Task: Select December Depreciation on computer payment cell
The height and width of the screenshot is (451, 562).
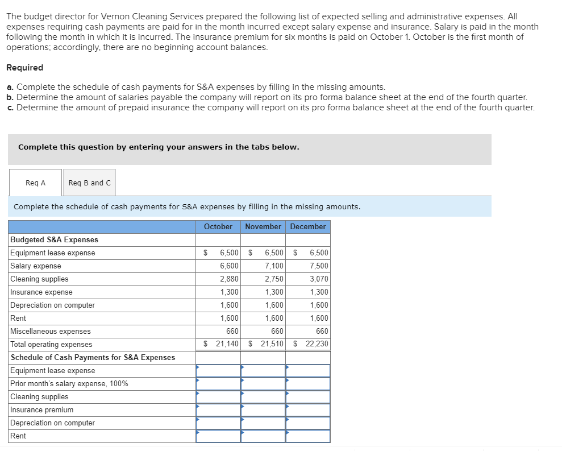Action: [308, 423]
